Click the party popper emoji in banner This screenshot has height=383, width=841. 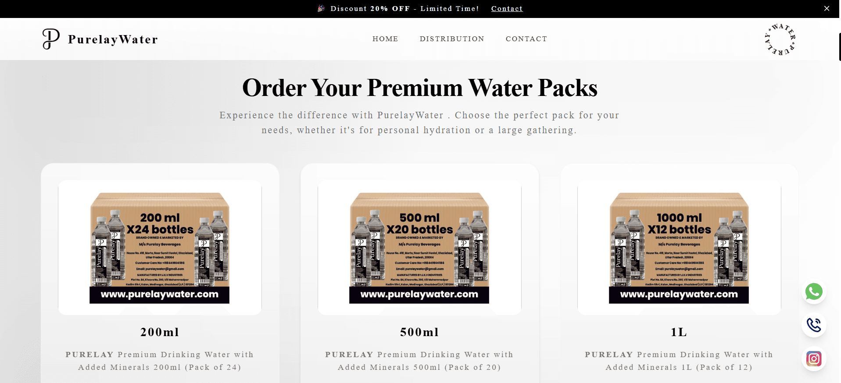pyautogui.click(x=321, y=8)
